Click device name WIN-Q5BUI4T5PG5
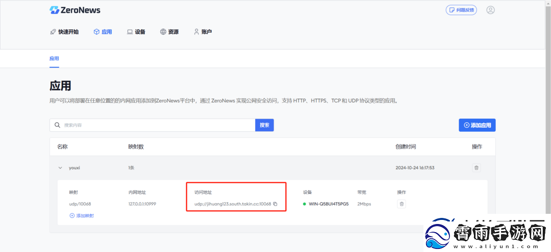Screen dimensions: 551x252 tap(329, 204)
